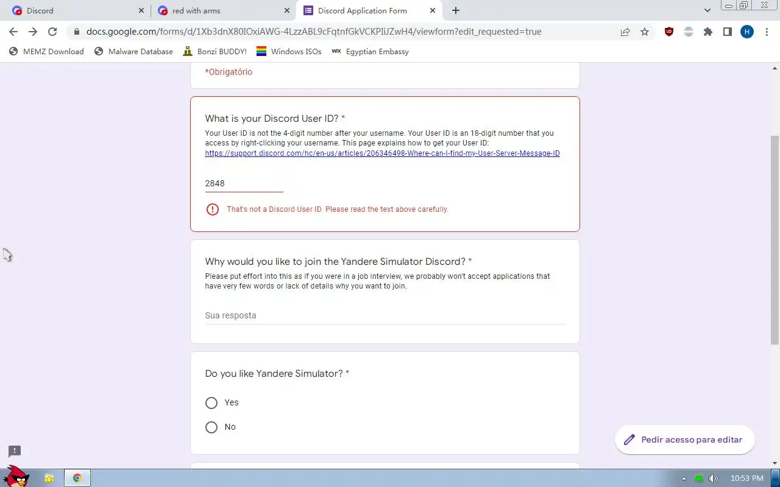Open the folder icon in taskbar

pyautogui.click(x=49, y=478)
